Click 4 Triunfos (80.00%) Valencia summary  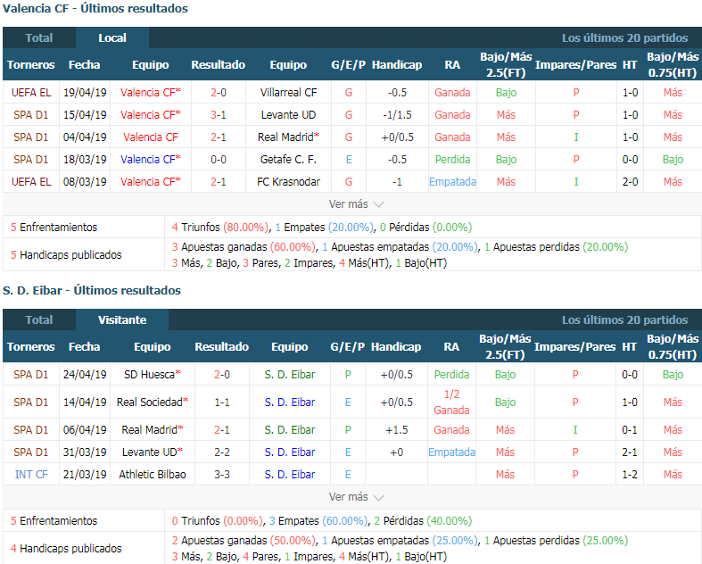219,228
